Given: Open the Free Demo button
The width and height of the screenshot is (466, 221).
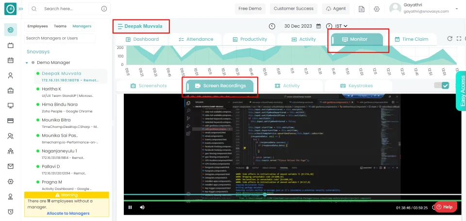Looking at the screenshot, I should click(x=250, y=9).
